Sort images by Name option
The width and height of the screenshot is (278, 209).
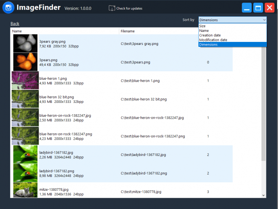pyautogui.click(x=204, y=31)
